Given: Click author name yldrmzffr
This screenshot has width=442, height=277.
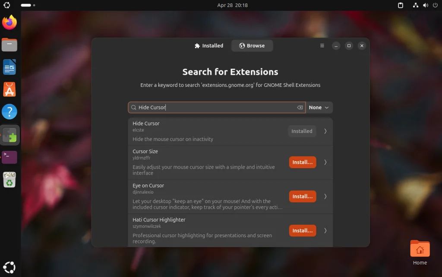Looking at the screenshot, I should 141,158.
